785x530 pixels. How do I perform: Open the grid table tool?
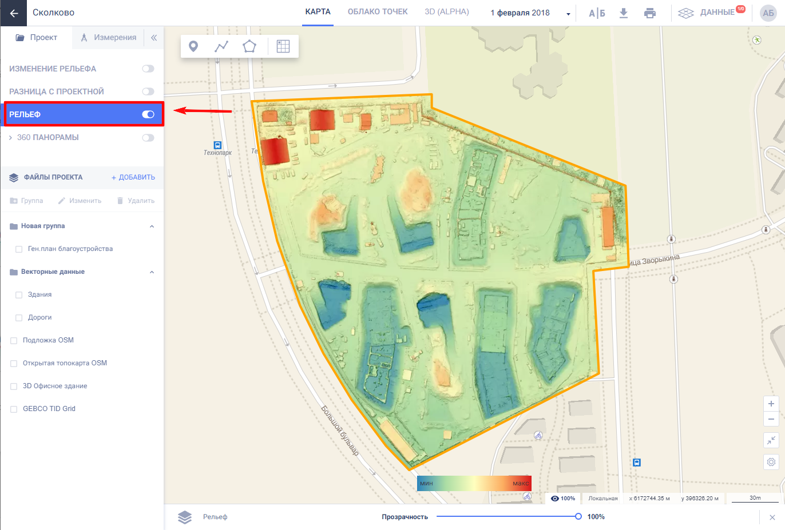tap(283, 46)
